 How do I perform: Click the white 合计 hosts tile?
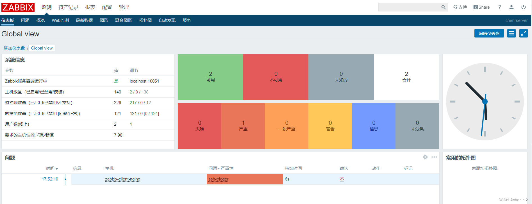[x=406, y=77]
